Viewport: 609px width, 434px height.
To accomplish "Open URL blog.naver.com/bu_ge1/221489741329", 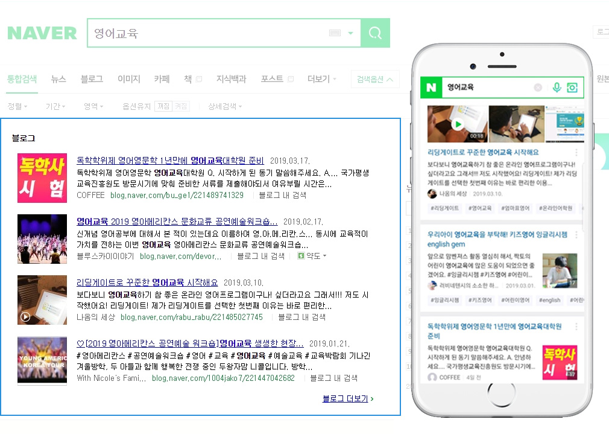I will pyautogui.click(x=177, y=195).
